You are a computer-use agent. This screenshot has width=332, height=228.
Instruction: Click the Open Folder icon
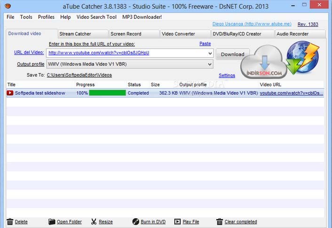point(52,221)
